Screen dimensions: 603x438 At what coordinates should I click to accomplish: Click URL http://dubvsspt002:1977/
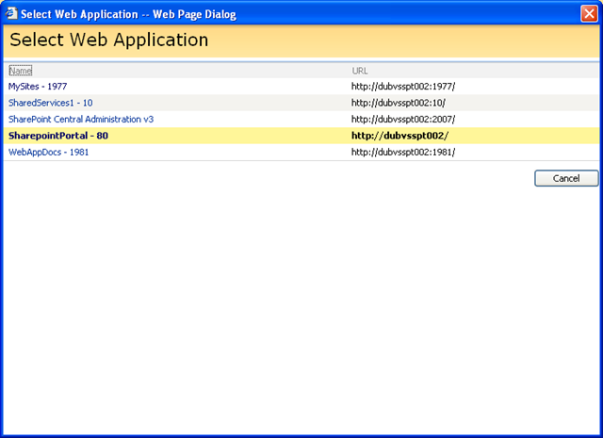pyautogui.click(x=403, y=87)
